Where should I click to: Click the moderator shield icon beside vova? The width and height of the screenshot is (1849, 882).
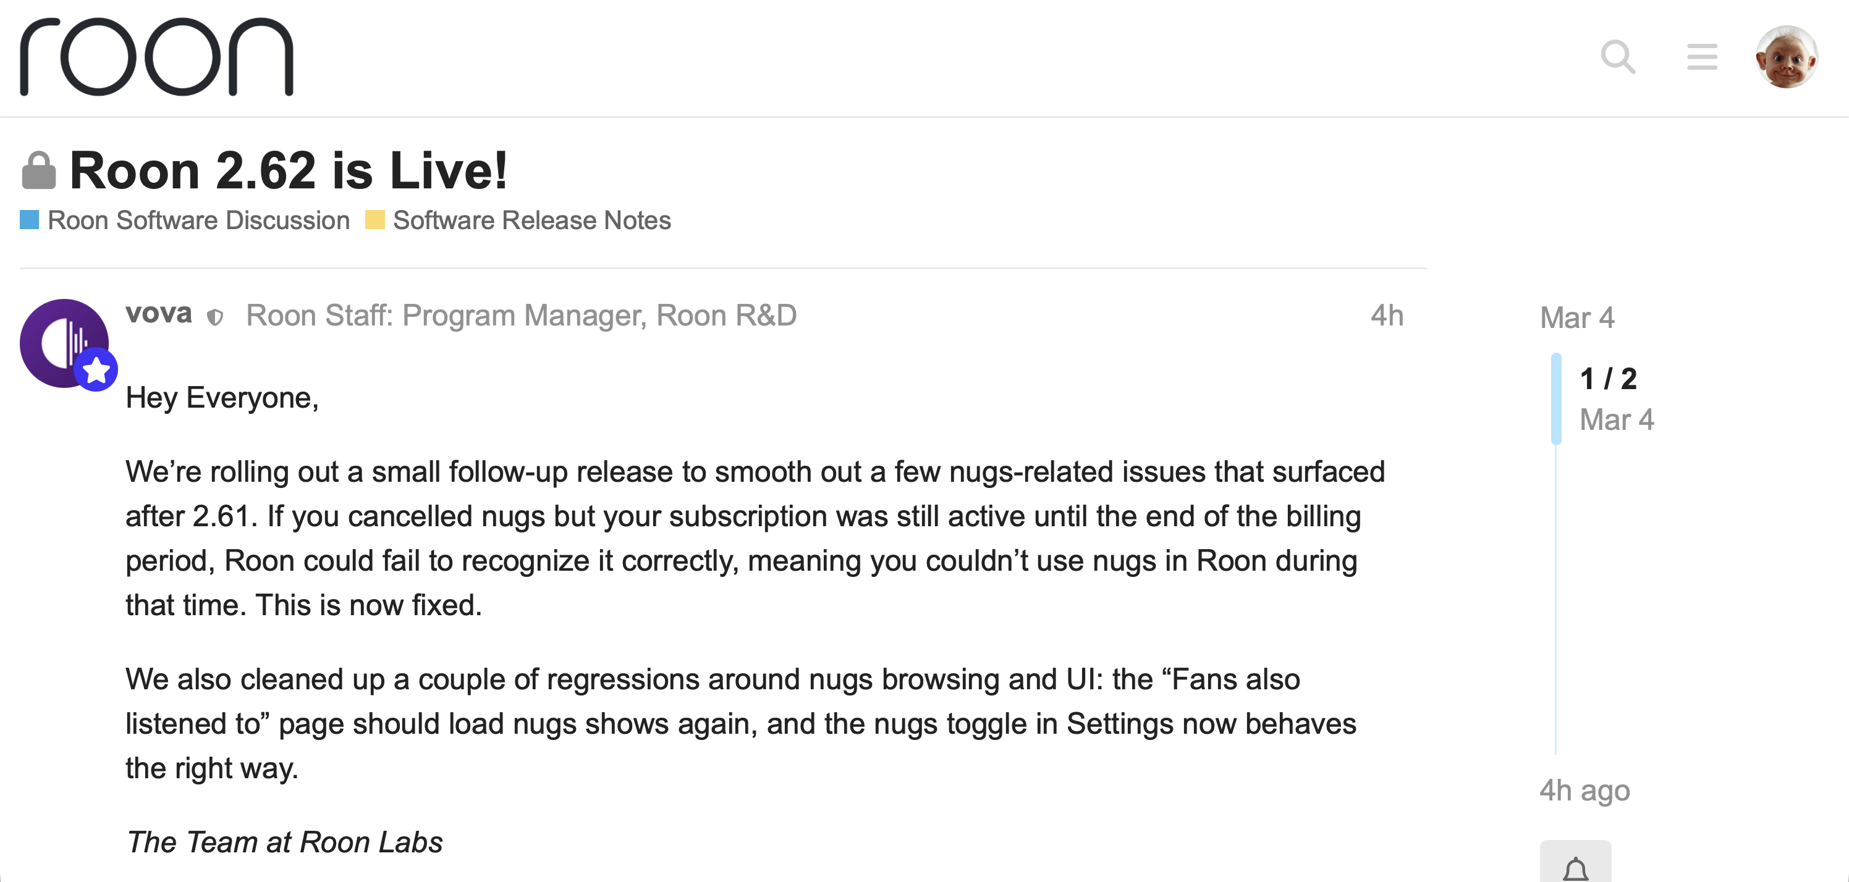point(214,316)
